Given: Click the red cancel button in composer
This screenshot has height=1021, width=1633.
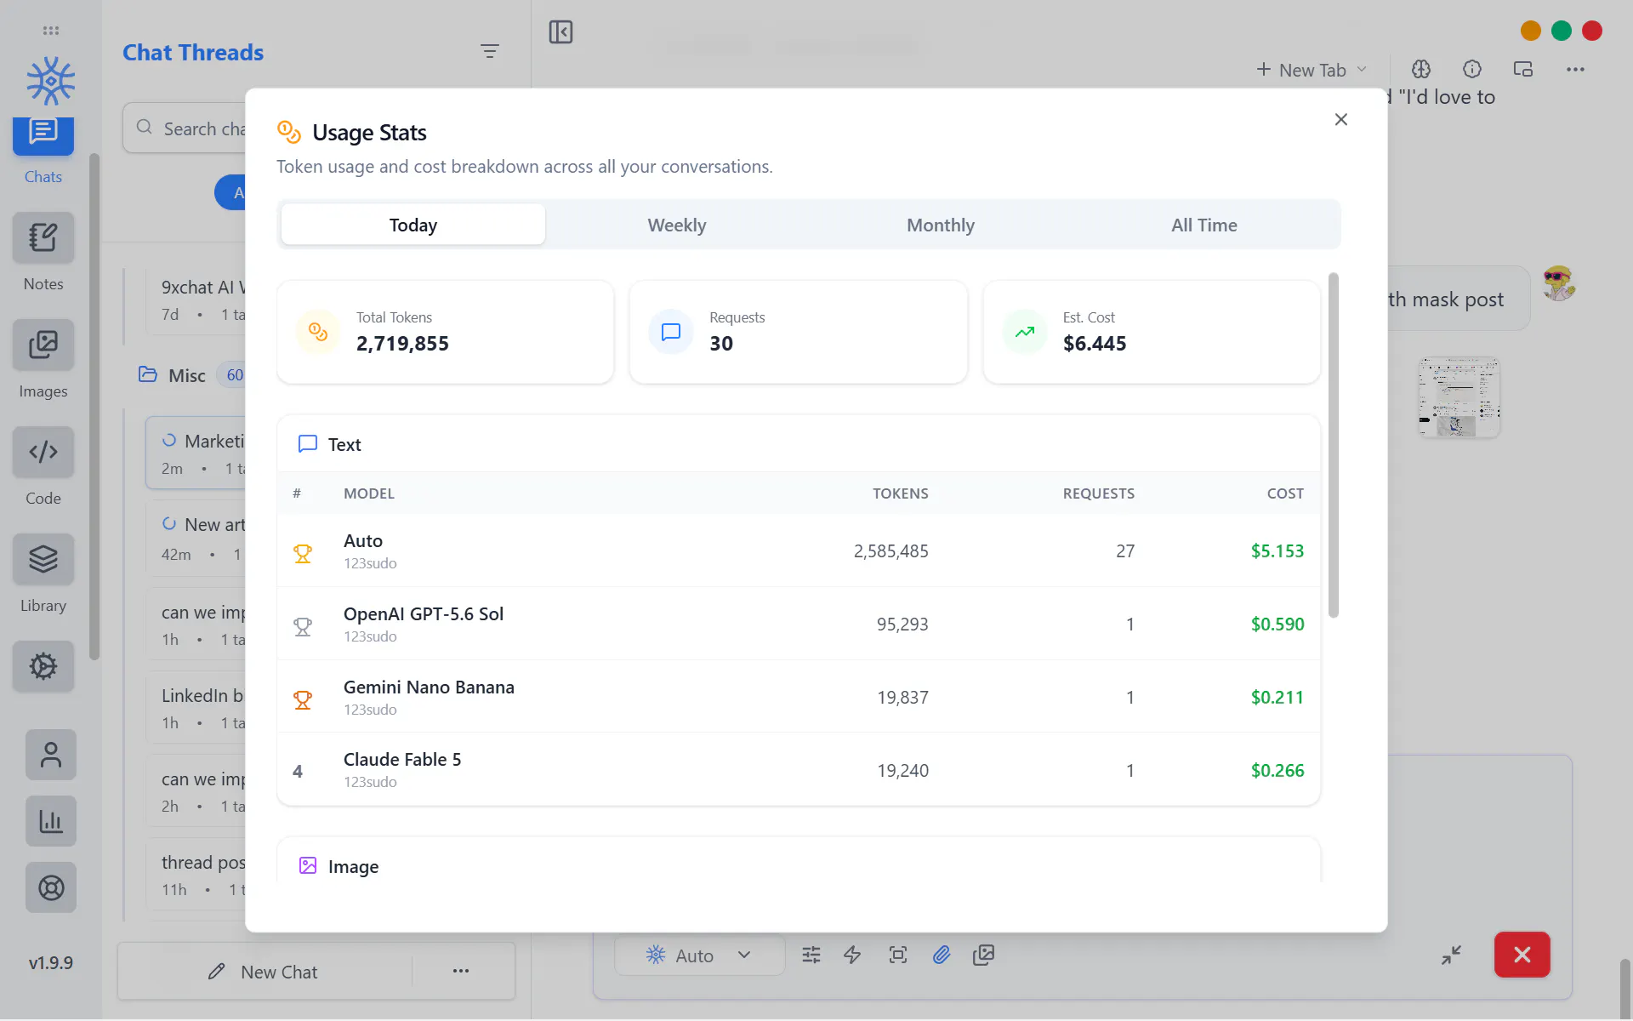Looking at the screenshot, I should [1522, 955].
